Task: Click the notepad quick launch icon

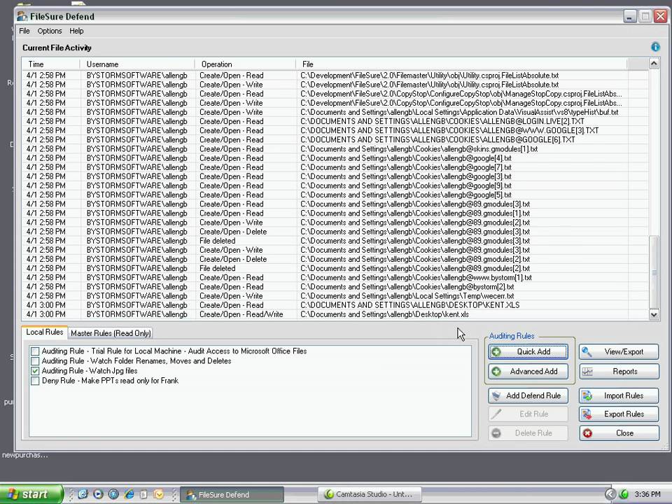Action: [143, 494]
